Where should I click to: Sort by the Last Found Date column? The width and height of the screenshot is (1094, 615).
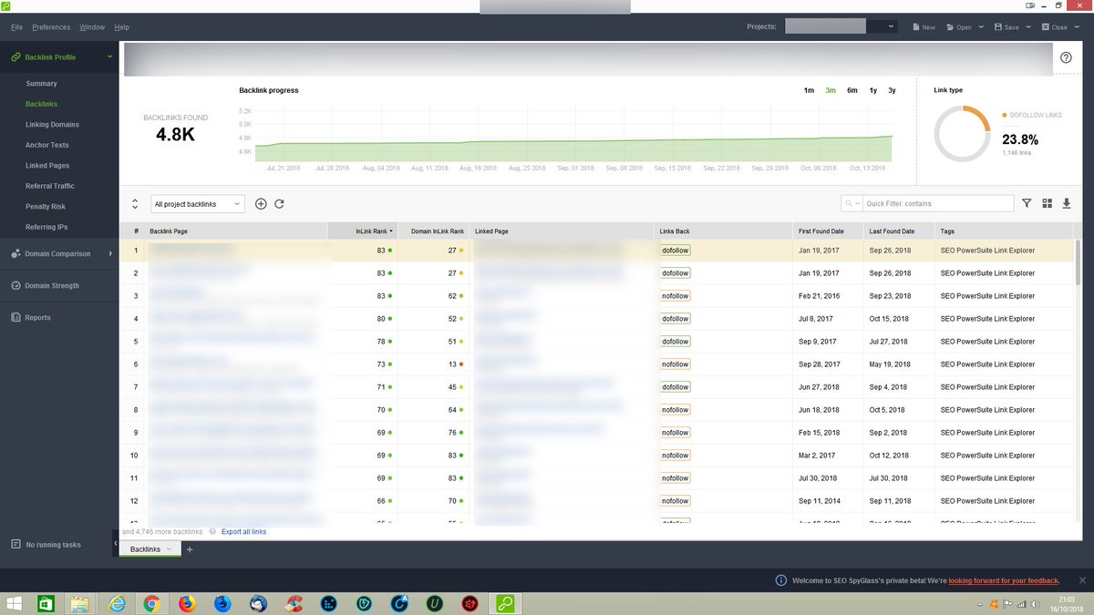(x=898, y=231)
